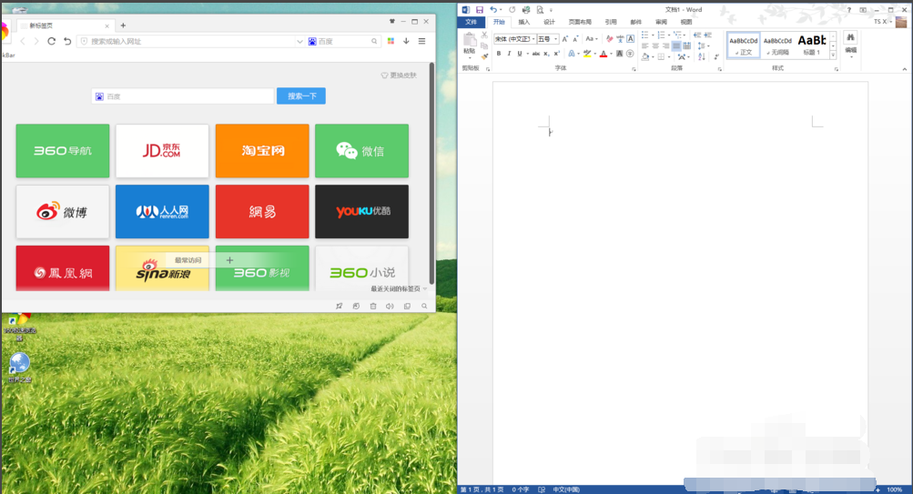913x494 pixels.
Task: Click the blue 搜索一下 search button
Action: (300, 96)
